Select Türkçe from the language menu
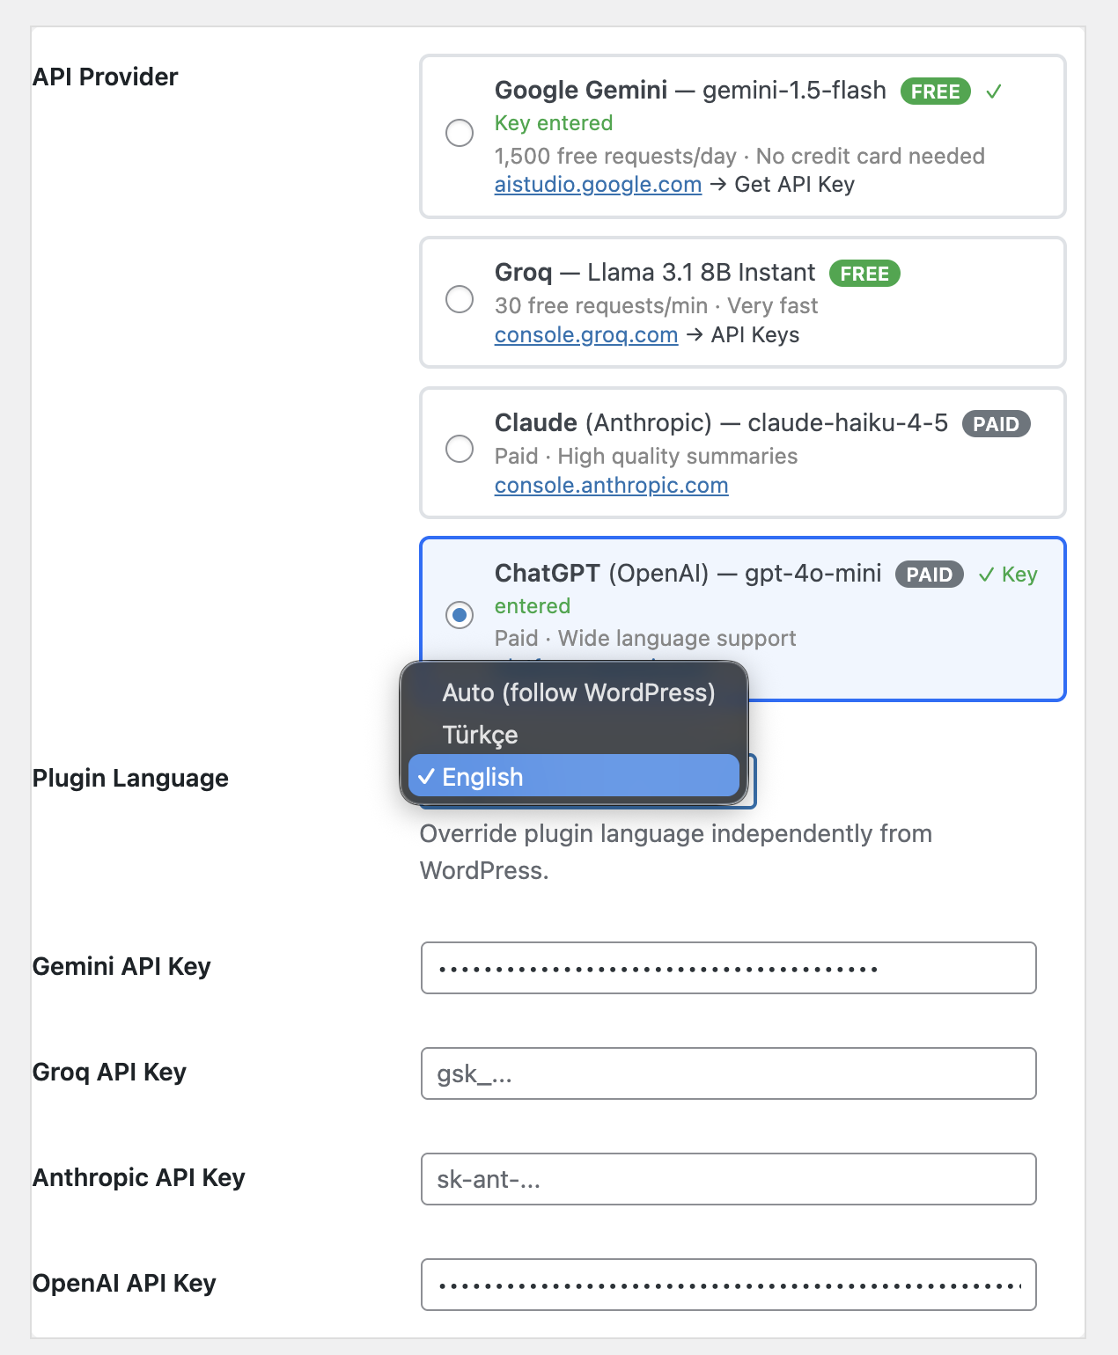Image resolution: width=1118 pixels, height=1355 pixels. click(481, 736)
